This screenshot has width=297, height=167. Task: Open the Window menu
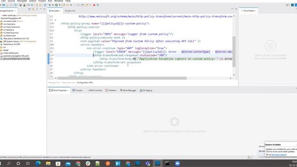click(x=59, y=1)
